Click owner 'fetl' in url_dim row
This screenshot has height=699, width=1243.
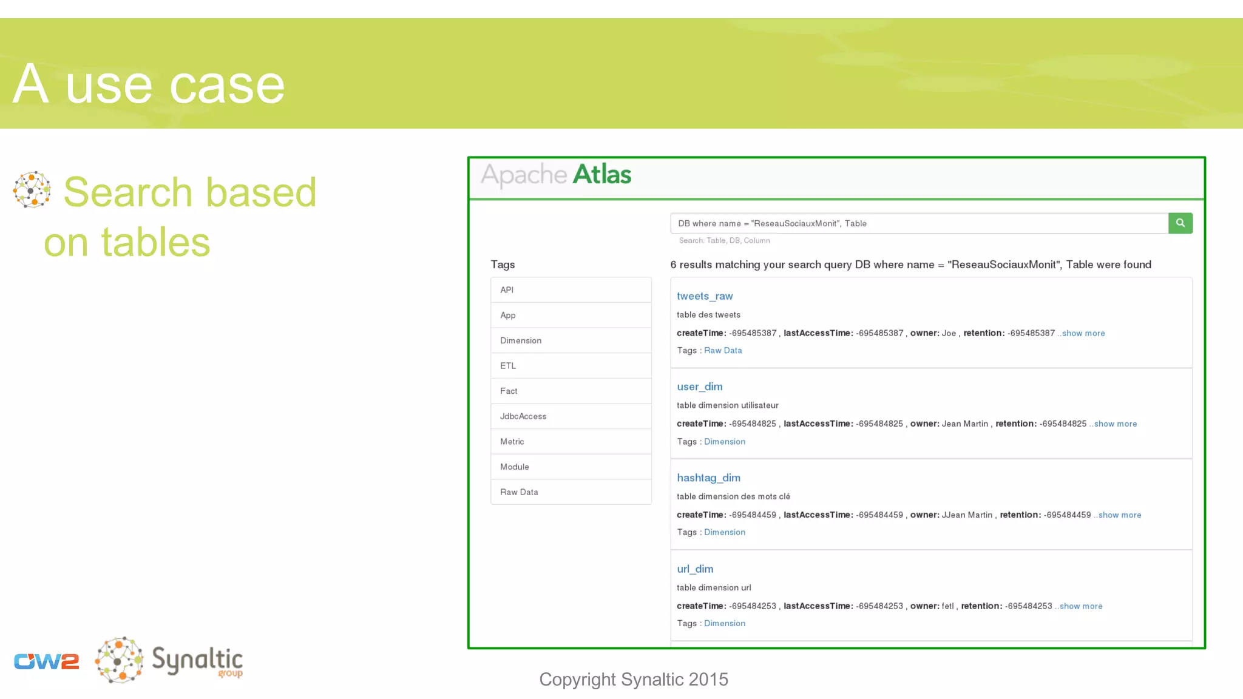(948, 606)
